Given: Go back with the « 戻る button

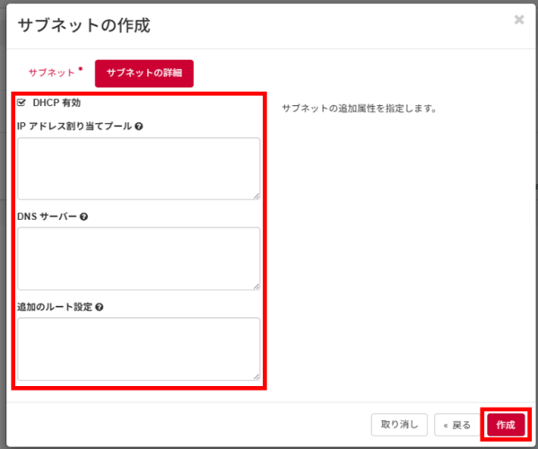Looking at the screenshot, I should pyautogui.click(x=457, y=425).
